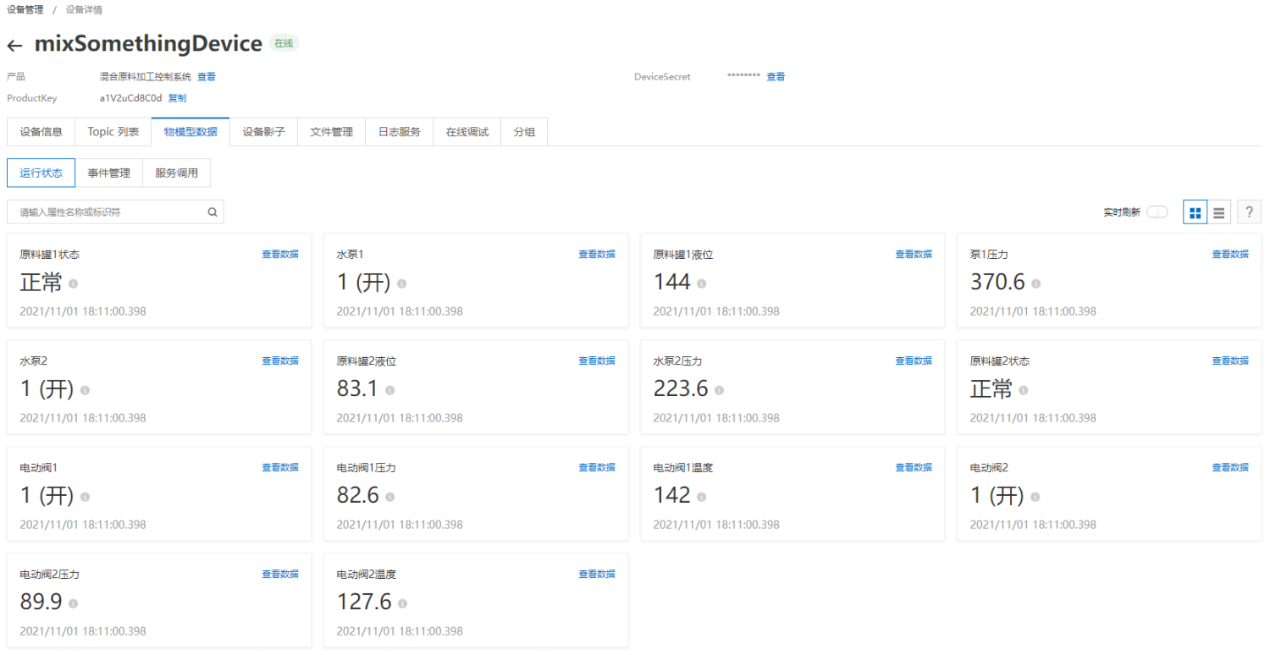Click the 370.6 pressure value
Image resolution: width=1270 pixels, height=655 pixels.
(997, 283)
